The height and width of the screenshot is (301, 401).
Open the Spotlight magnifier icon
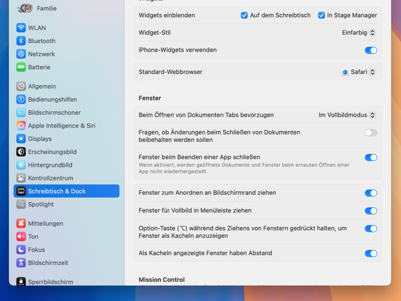tap(21, 204)
